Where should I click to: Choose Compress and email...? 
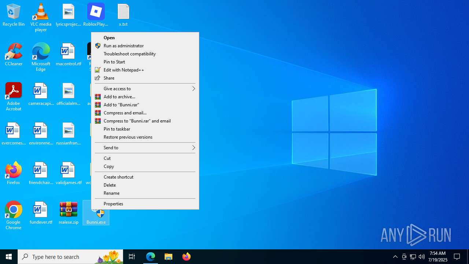(x=145, y=113)
